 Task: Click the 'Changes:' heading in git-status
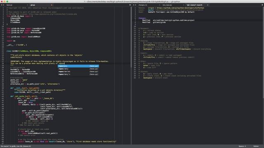click(142, 18)
